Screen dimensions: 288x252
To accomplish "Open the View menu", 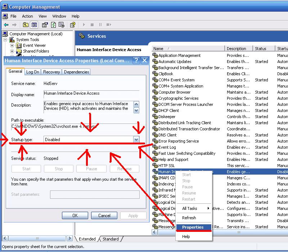I will pos(42,16).
